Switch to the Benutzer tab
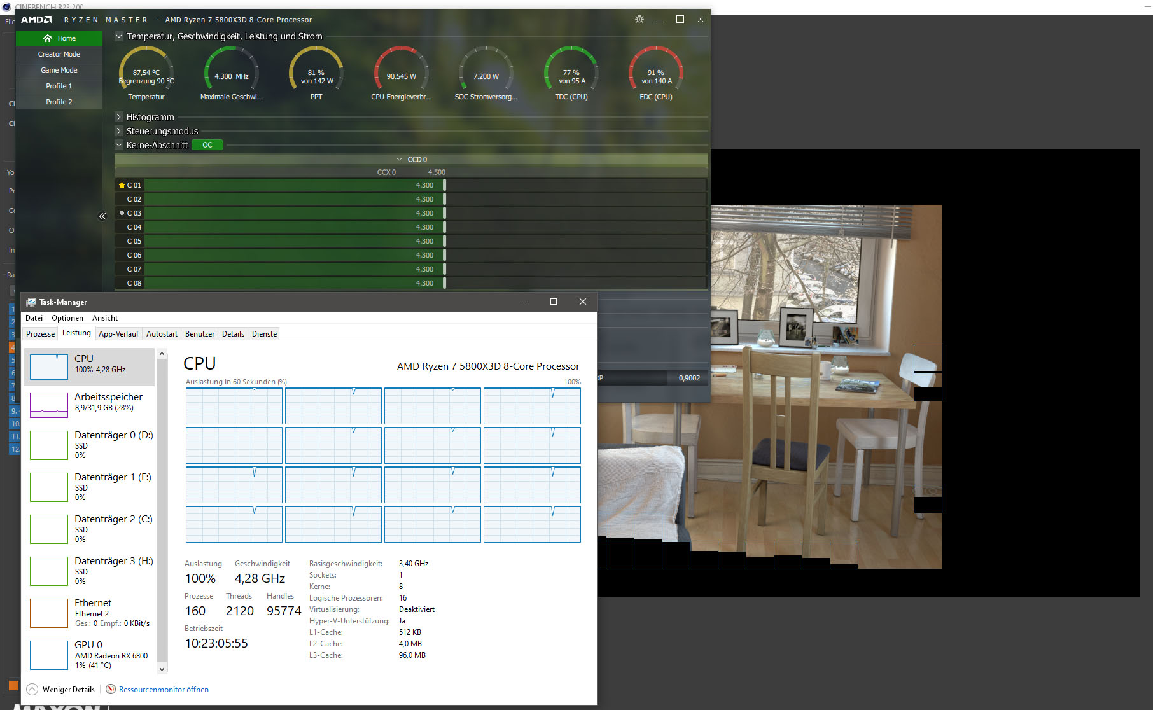1153x710 pixels. click(x=200, y=334)
